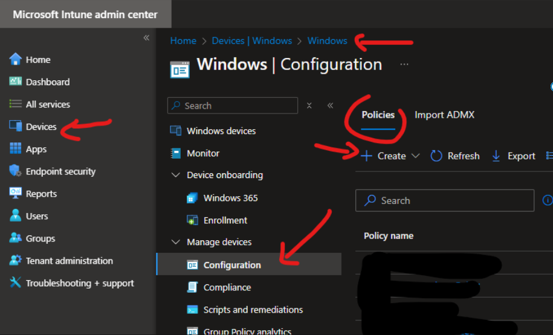Click the Groups people icon
The height and width of the screenshot is (335, 553).
[x=15, y=238]
